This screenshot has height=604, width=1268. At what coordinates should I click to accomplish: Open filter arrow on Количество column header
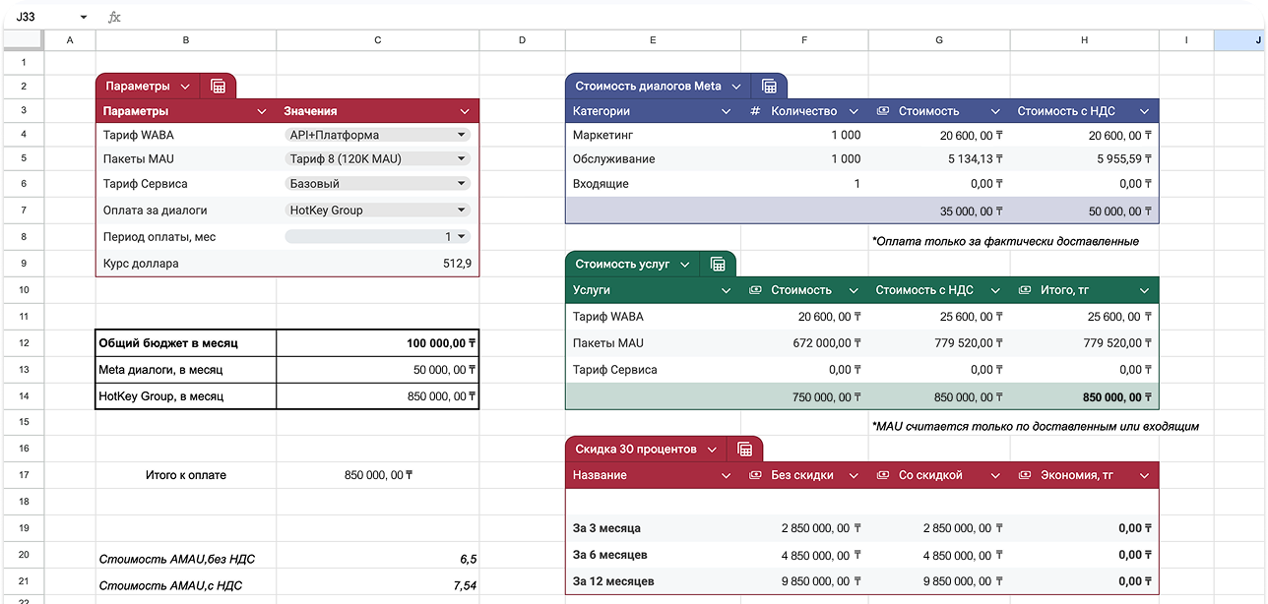tap(854, 111)
